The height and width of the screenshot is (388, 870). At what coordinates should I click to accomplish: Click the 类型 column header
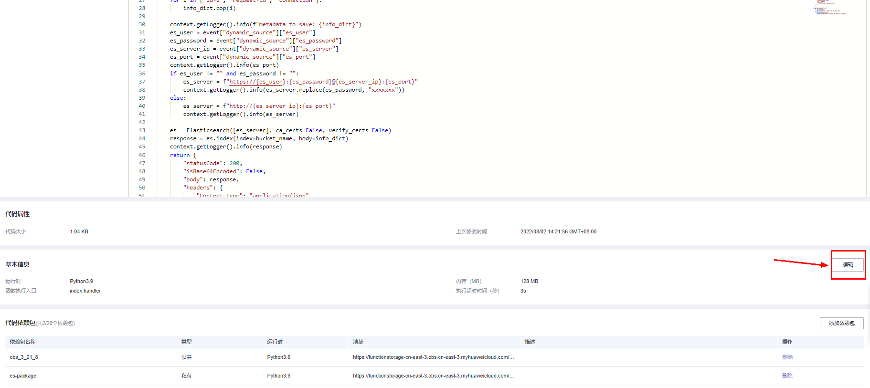coord(186,342)
